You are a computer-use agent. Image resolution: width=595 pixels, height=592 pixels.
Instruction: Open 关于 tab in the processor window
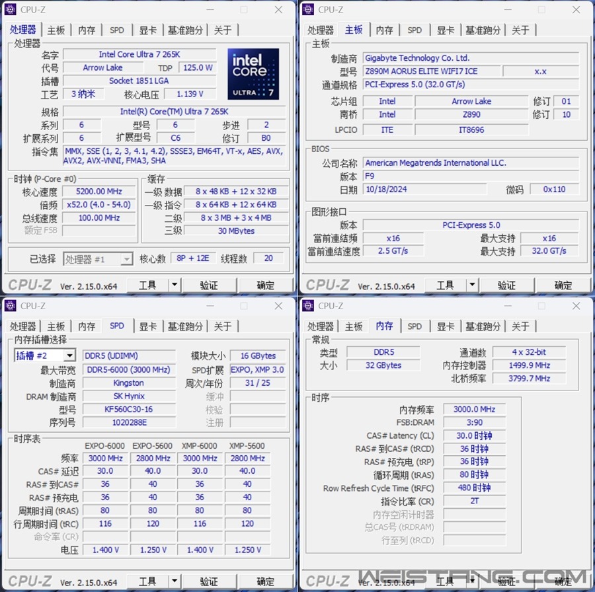point(223,30)
